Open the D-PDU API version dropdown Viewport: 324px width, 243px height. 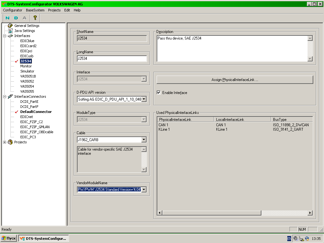coord(144,99)
